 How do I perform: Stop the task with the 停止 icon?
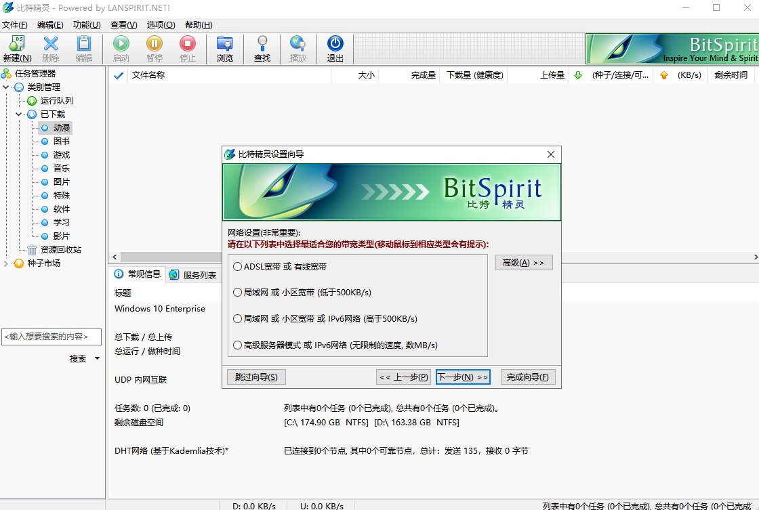tap(187, 47)
